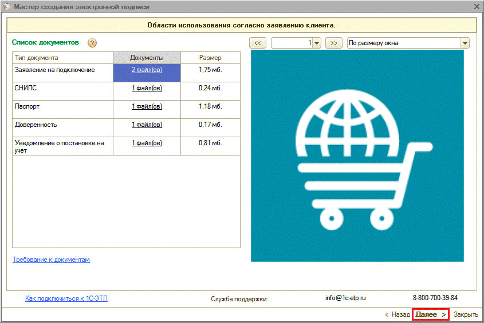484x323 pixels.
Task: Open the 1 файл(ов) link for СНИЛС
Action: click(x=147, y=88)
